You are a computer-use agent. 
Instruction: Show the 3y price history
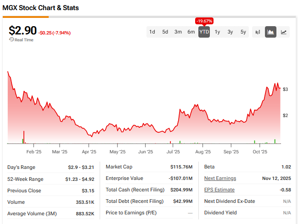(x=230, y=32)
